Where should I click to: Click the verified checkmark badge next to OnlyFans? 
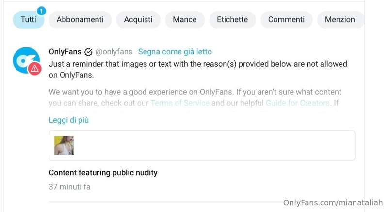88,52
